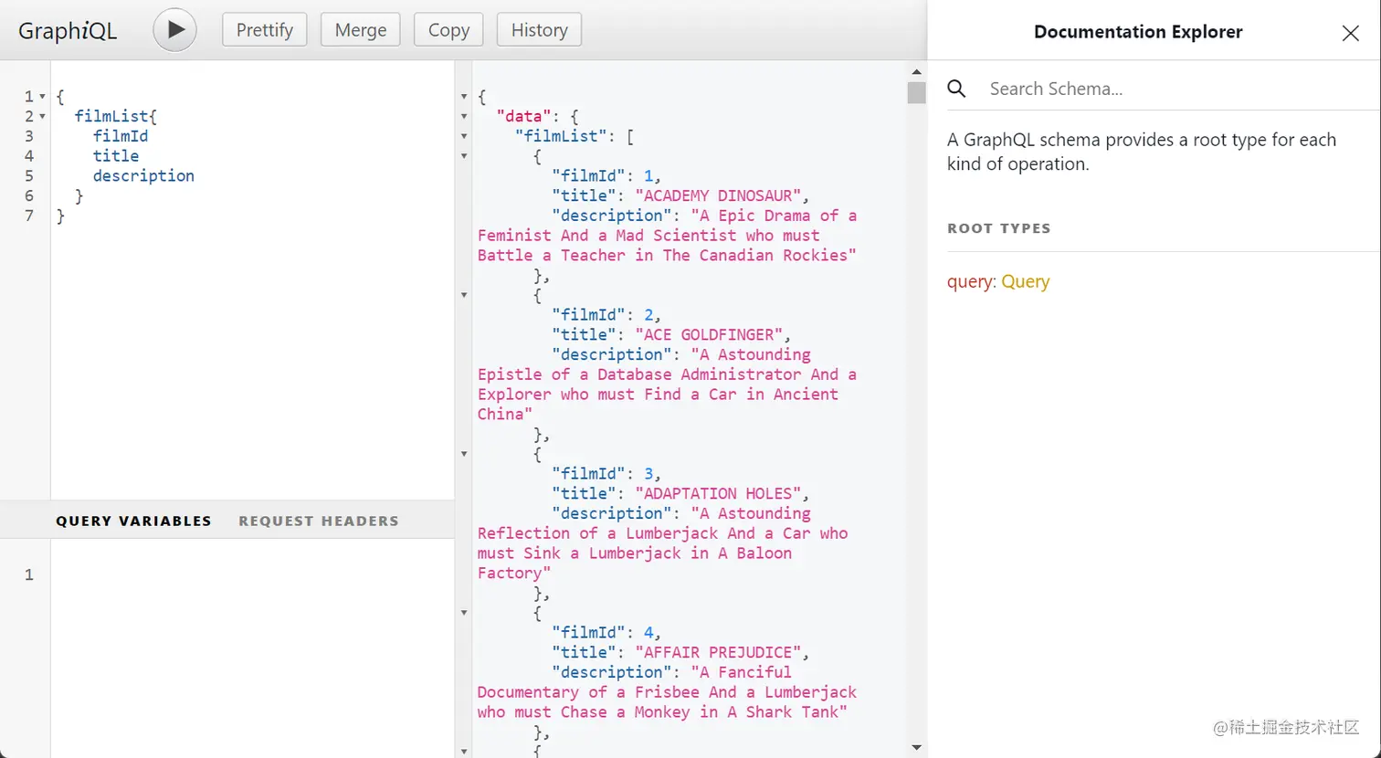Click the results pane scrollbar thumb
Screen dimensions: 1381x758
(916, 92)
